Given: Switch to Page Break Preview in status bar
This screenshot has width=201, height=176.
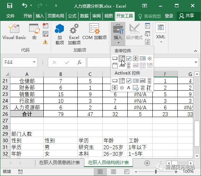Looking at the screenshot, I should coord(127,171).
